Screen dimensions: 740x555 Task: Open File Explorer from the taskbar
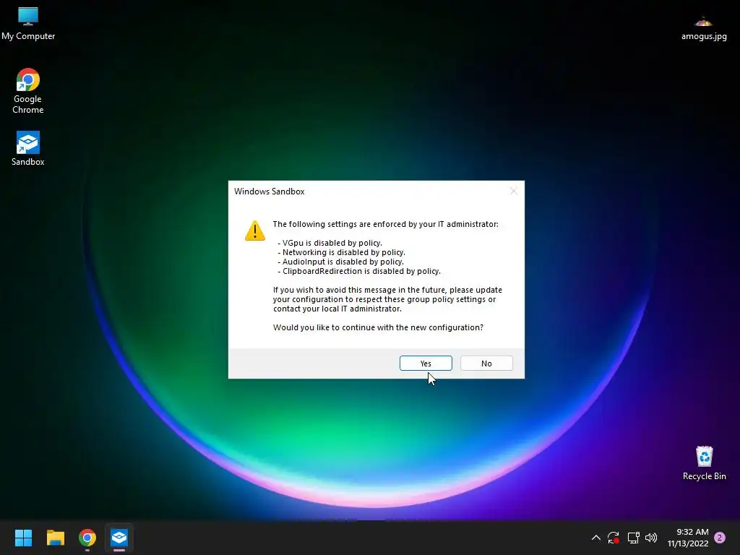[55, 538]
